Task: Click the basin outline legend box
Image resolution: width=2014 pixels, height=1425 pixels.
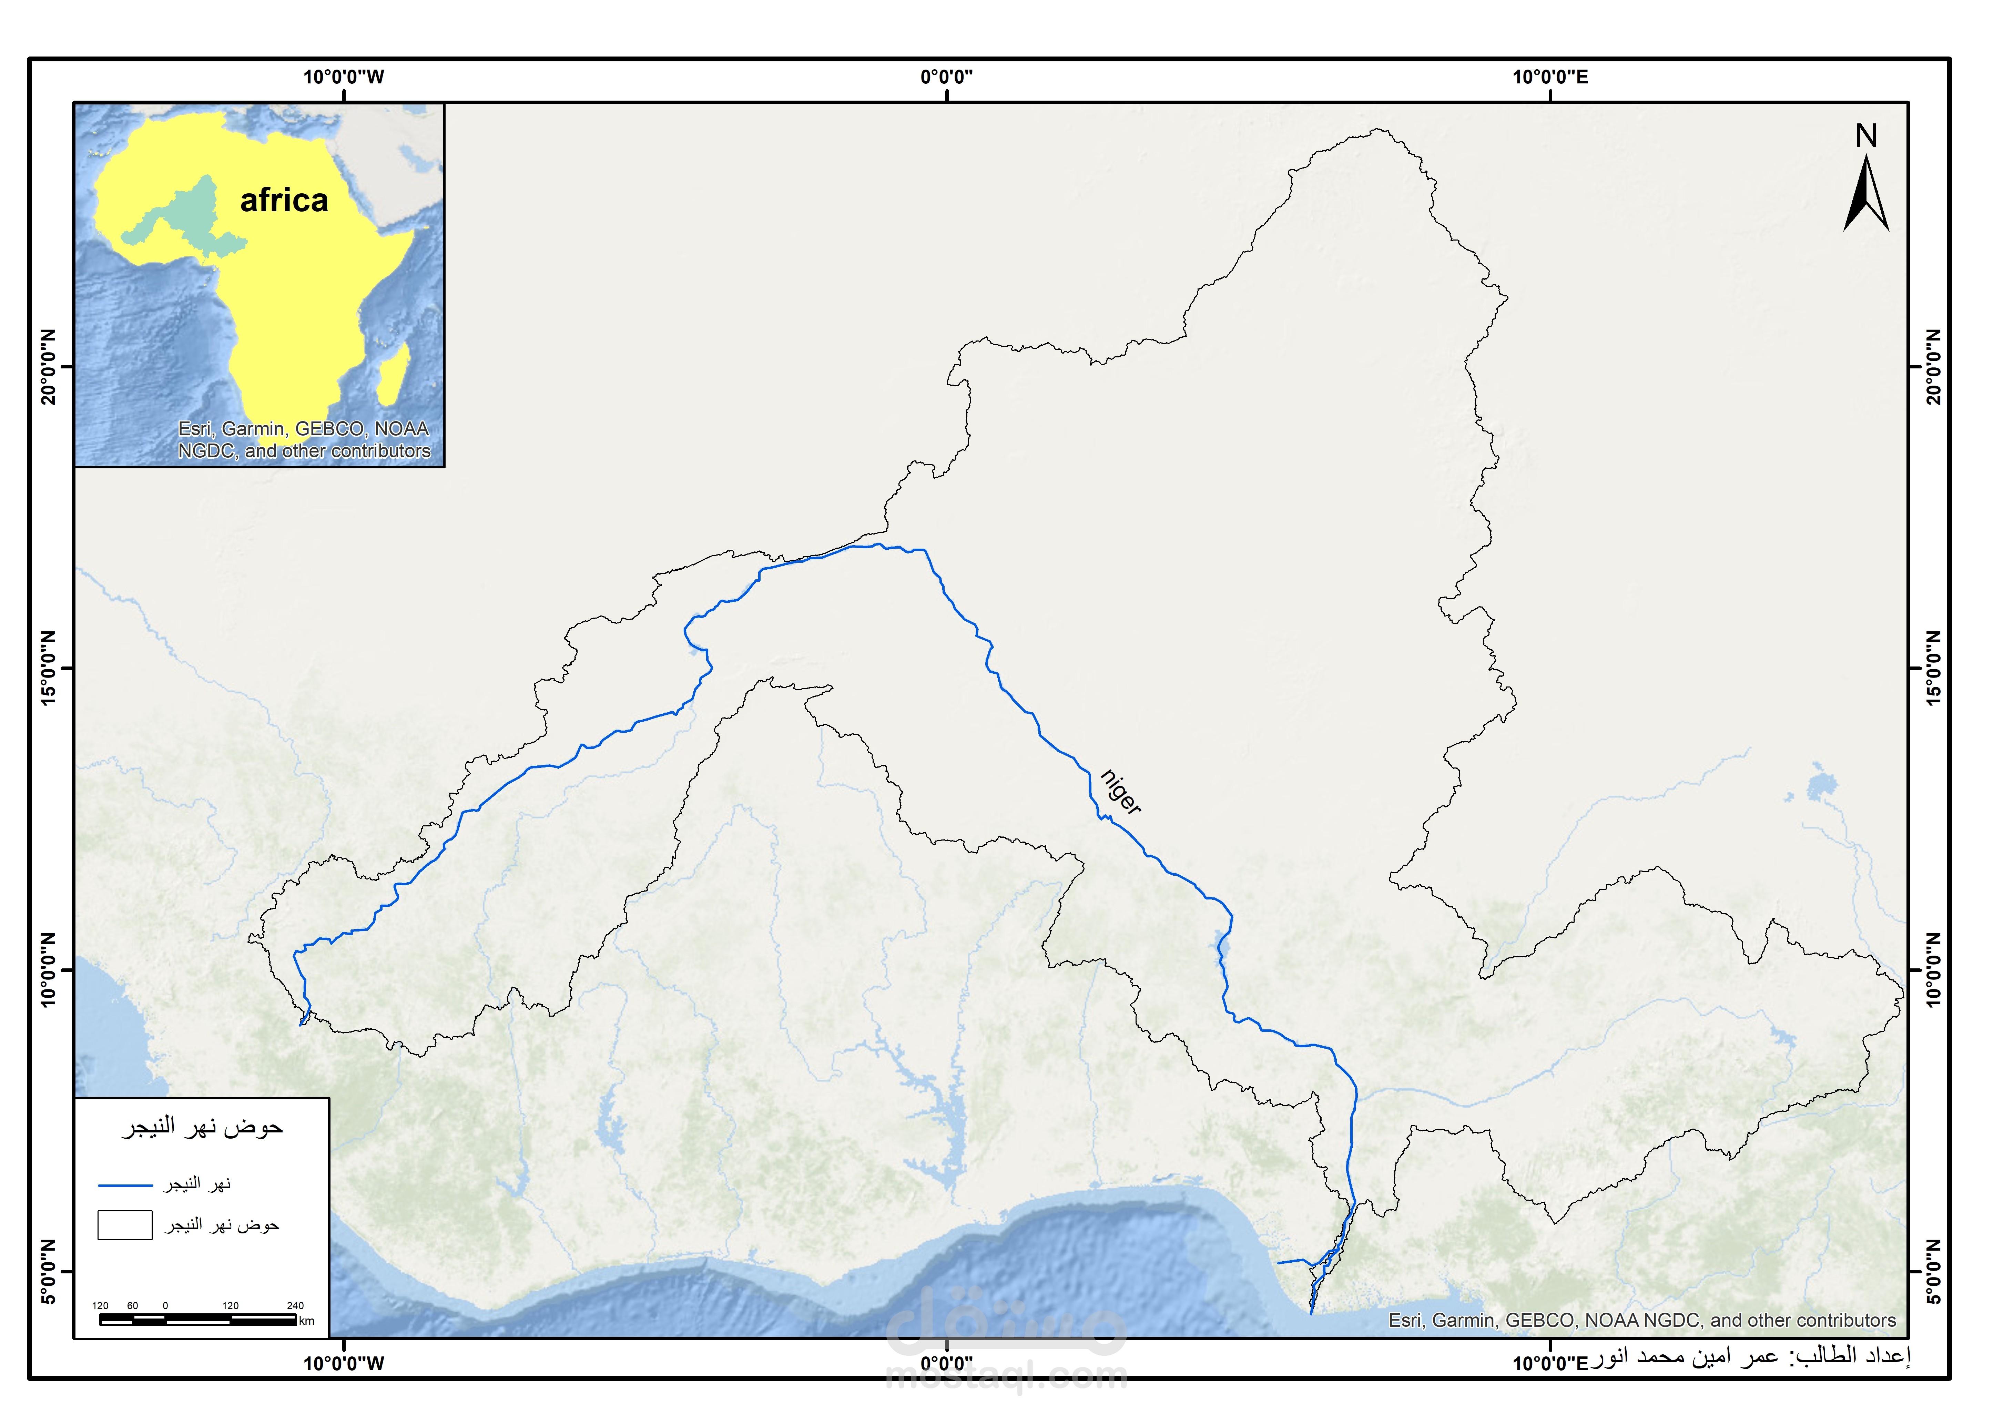Action: [x=125, y=1225]
